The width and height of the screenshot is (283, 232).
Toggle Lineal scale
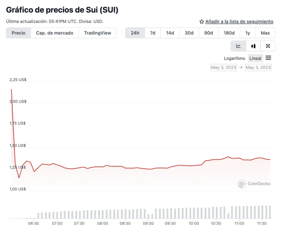[x=255, y=58]
